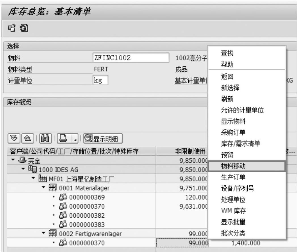Select 生产订单 in the context menu

pos(233,177)
